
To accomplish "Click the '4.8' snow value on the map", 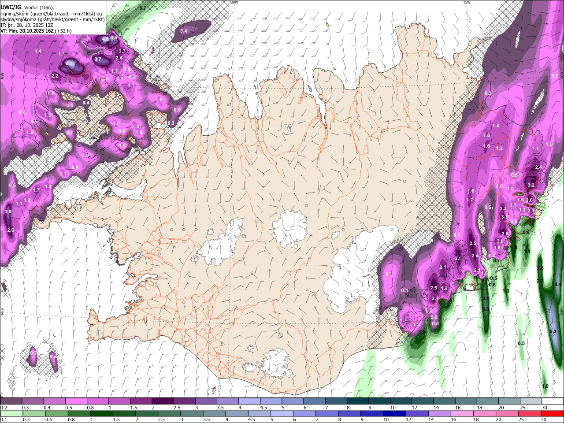I will pos(105,39).
